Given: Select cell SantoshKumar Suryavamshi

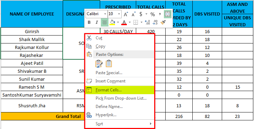Looking at the screenshot, I should [32, 95].
